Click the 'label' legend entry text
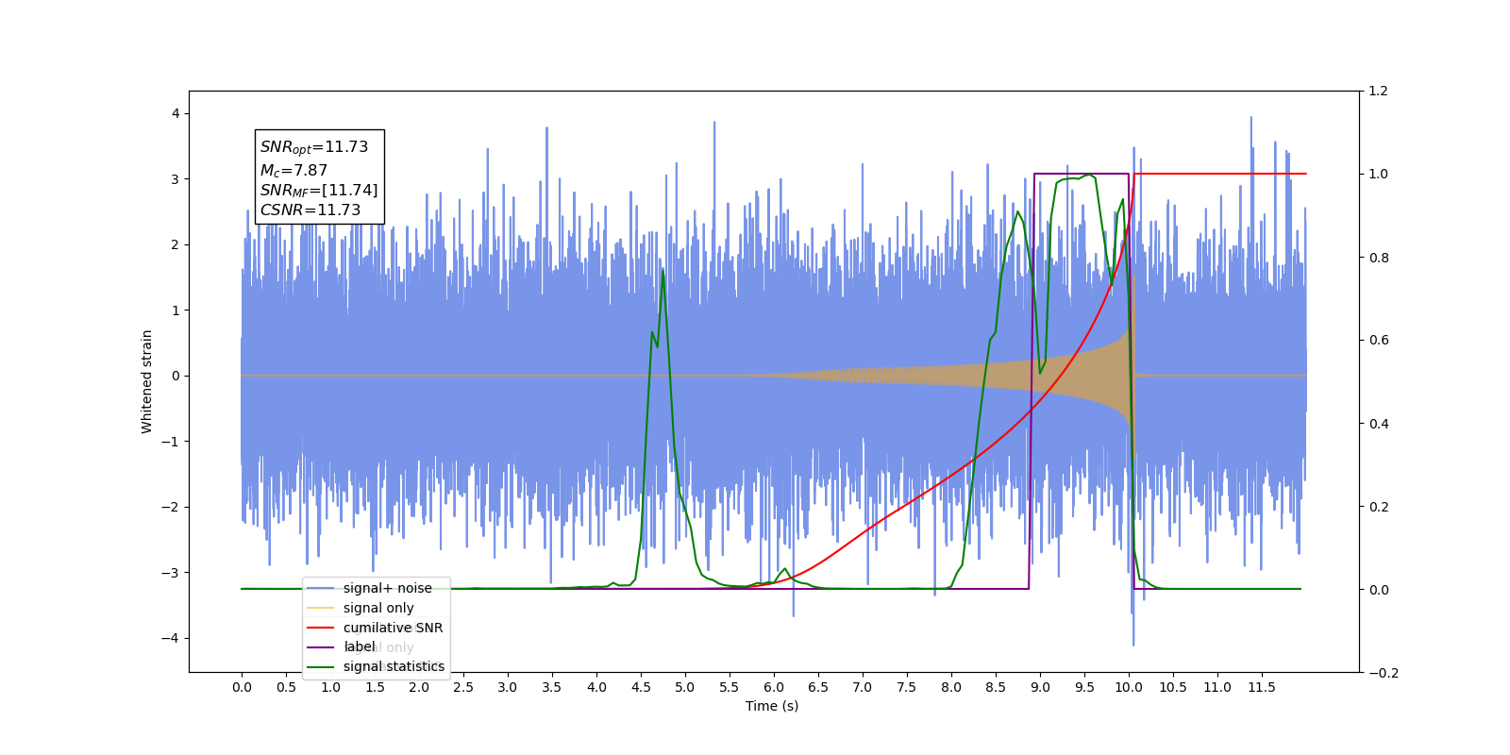The image size is (1510, 755). [359, 646]
